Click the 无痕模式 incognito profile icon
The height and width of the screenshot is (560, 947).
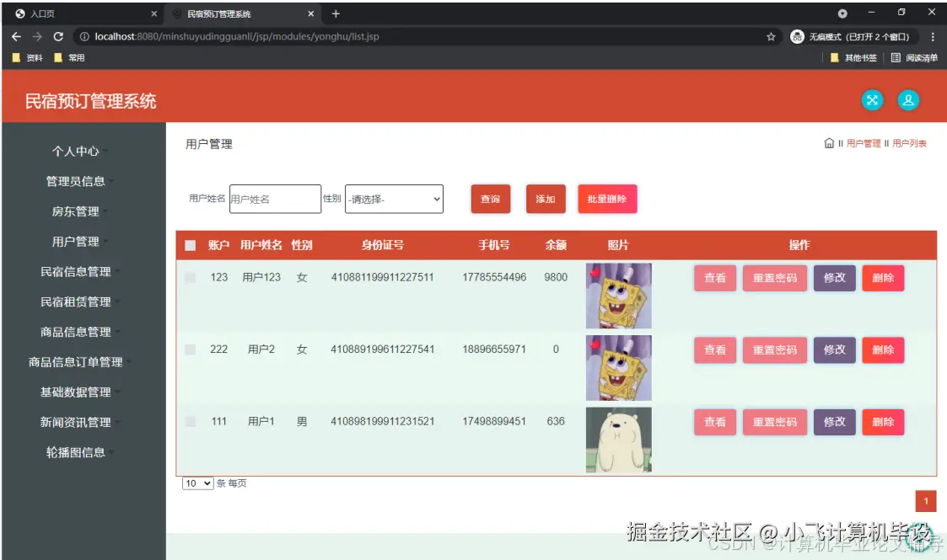click(797, 36)
